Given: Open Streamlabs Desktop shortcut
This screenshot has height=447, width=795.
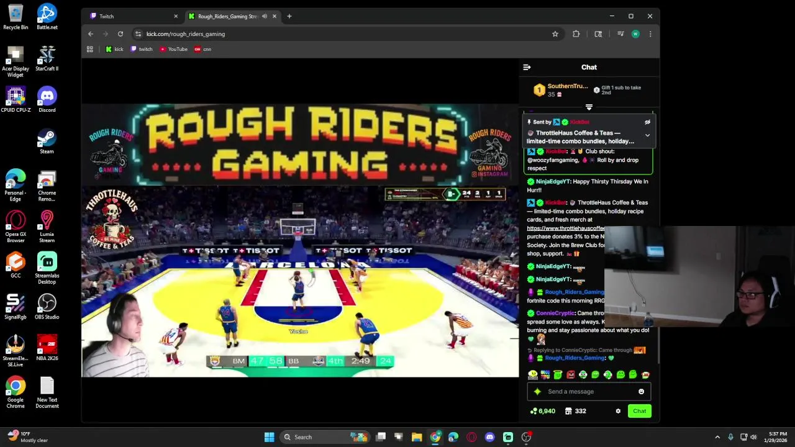Looking at the screenshot, I should [x=47, y=268].
